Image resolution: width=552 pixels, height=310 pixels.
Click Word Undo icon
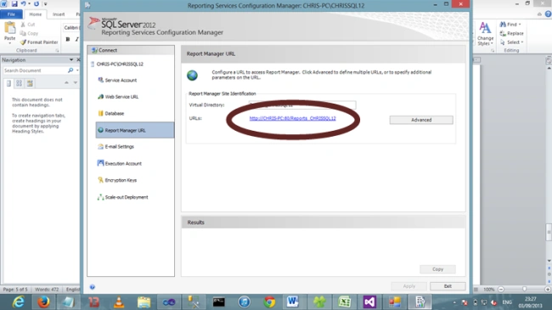[x=24, y=4]
